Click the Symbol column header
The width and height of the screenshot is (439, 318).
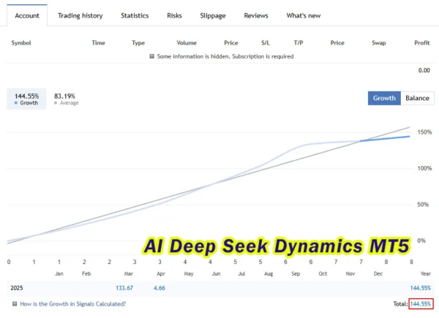21,43
